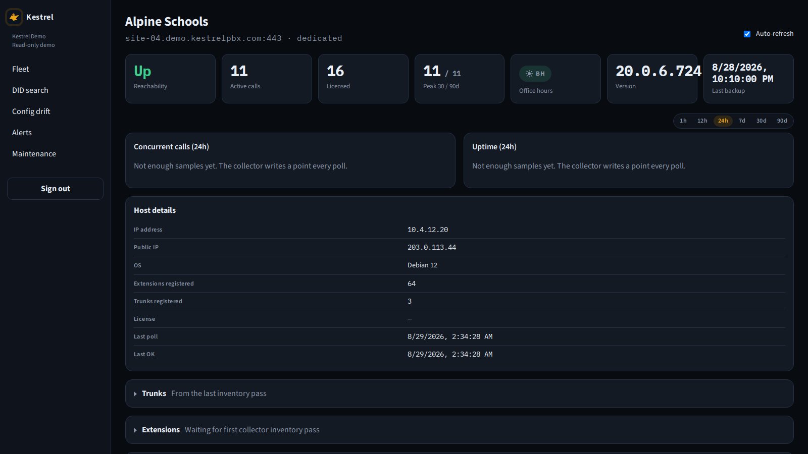Screen dimensions: 808x454
Task: Click Trunks registered value 3
Action: click(410, 301)
